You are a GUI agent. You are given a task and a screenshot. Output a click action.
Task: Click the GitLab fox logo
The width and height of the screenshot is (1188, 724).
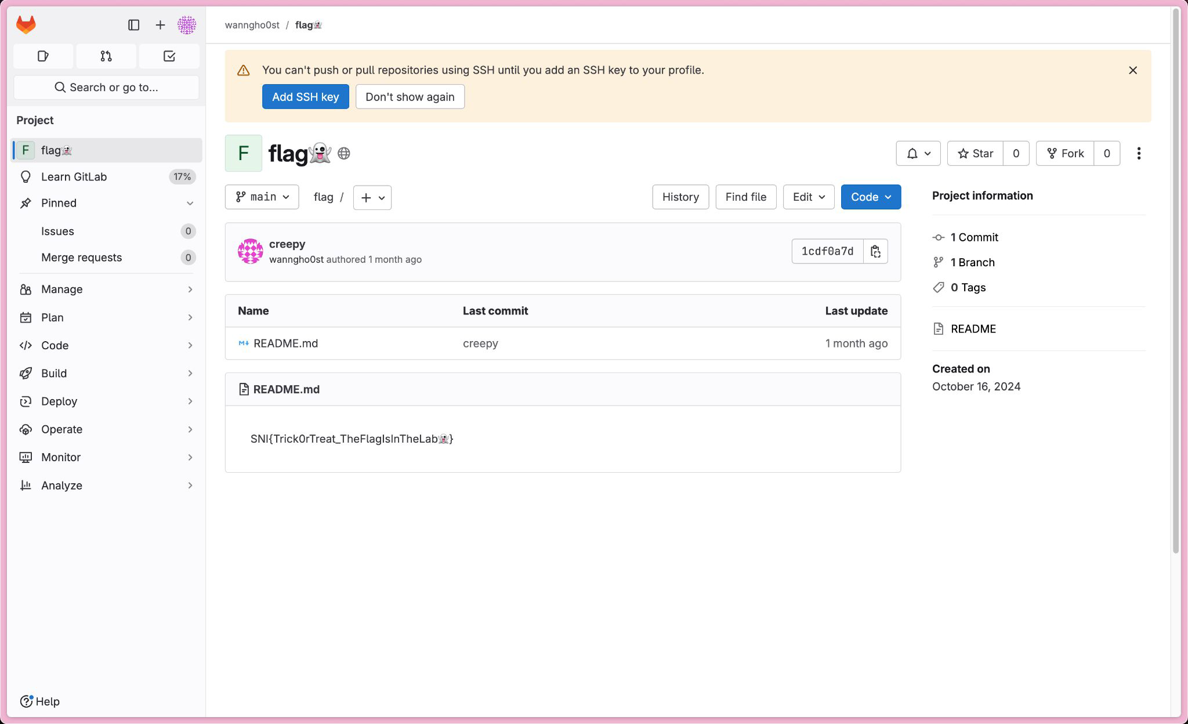(x=26, y=25)
